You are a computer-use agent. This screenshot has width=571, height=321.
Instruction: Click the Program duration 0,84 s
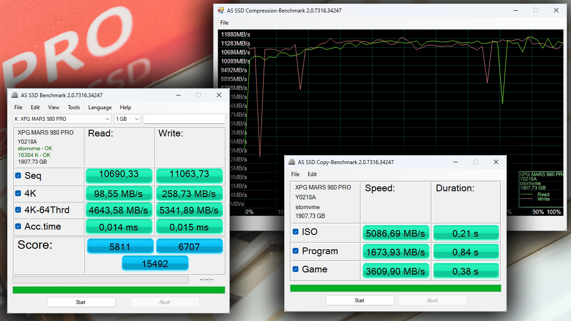466,252
